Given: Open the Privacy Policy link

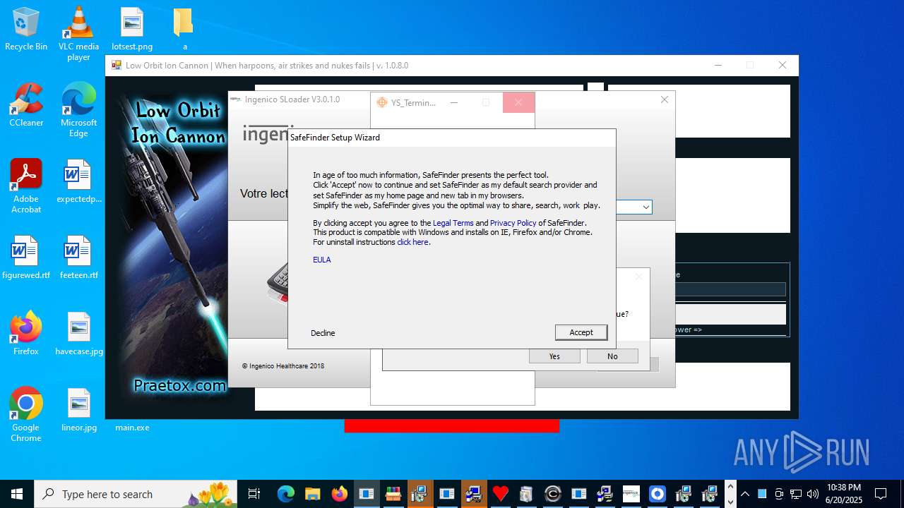Looking at the screenshot, I should pos(513,223).
